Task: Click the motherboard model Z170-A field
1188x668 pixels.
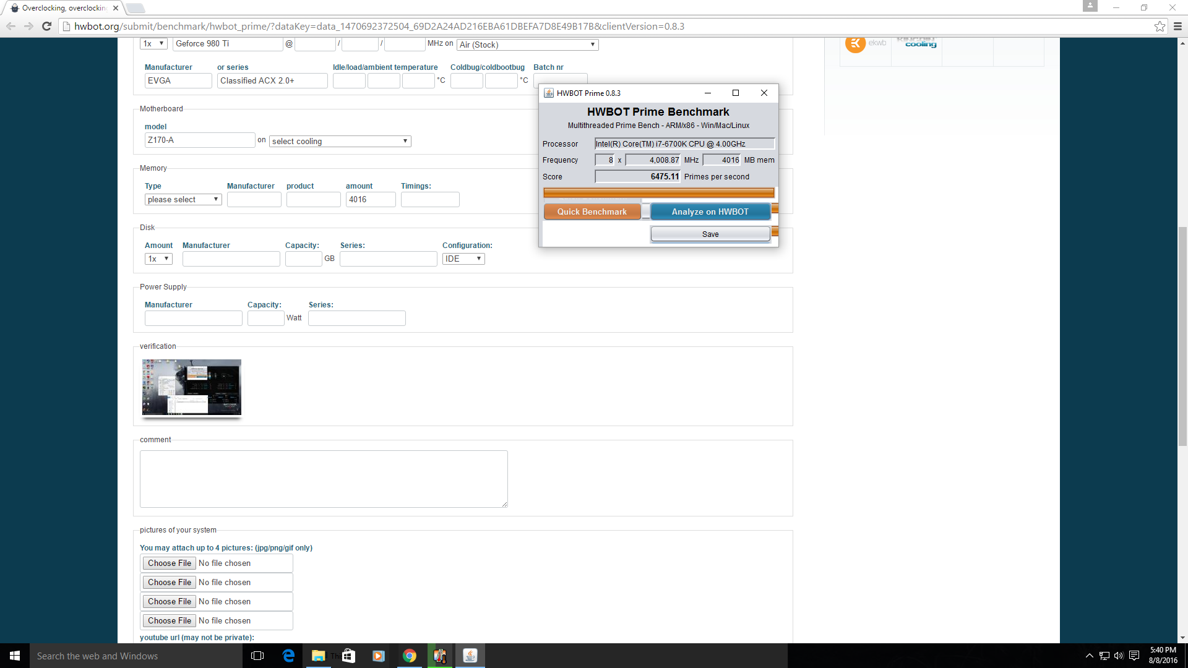Action: 200,140
